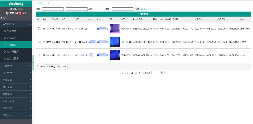Click the 智慧停车 logo header

pos(16,4)
